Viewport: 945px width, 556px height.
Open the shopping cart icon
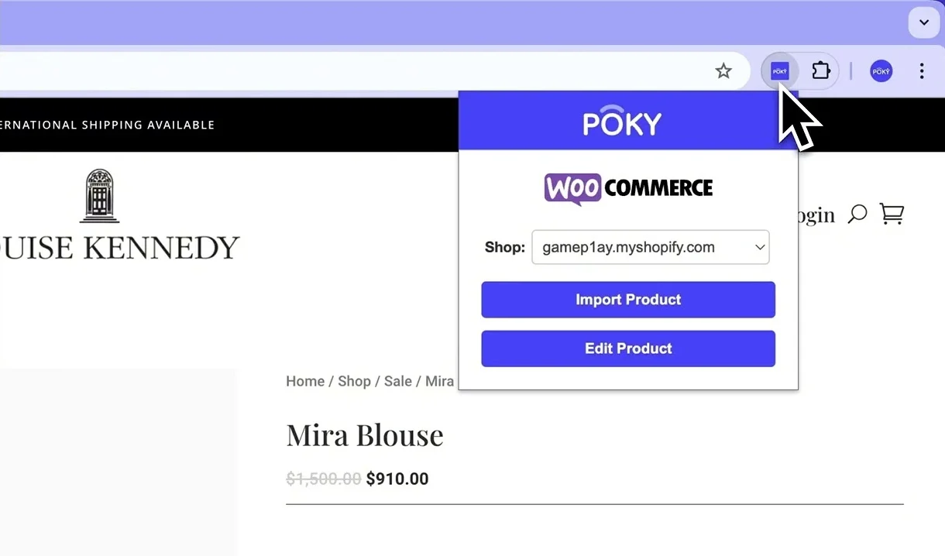tap(891, 214)
